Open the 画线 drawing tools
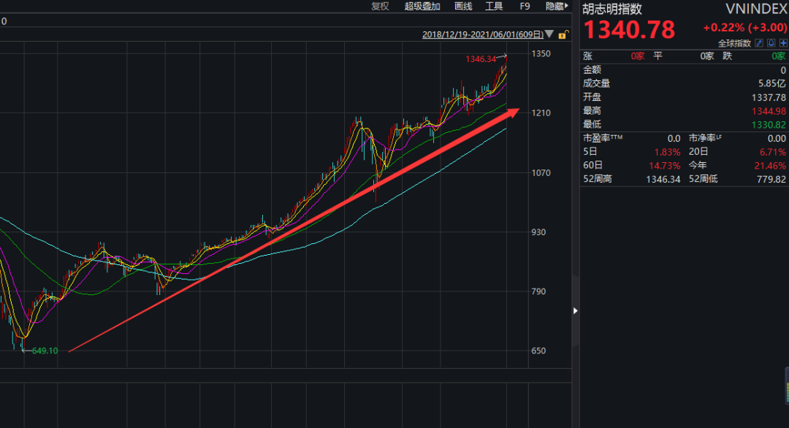Screen dimensions: 789x428 (463, 6)
